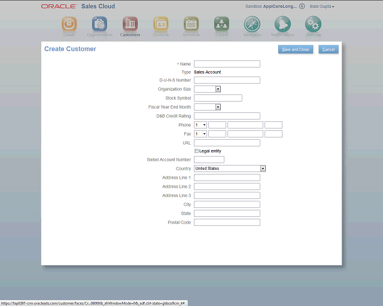Click the Fax area code field
Image resolution: width=383 pixels, height=306 pixels.
[217, 134]
